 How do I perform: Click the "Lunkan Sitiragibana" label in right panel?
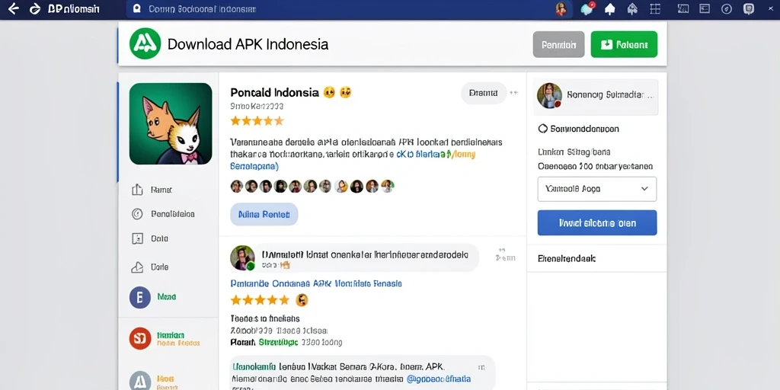pos(574,152)
